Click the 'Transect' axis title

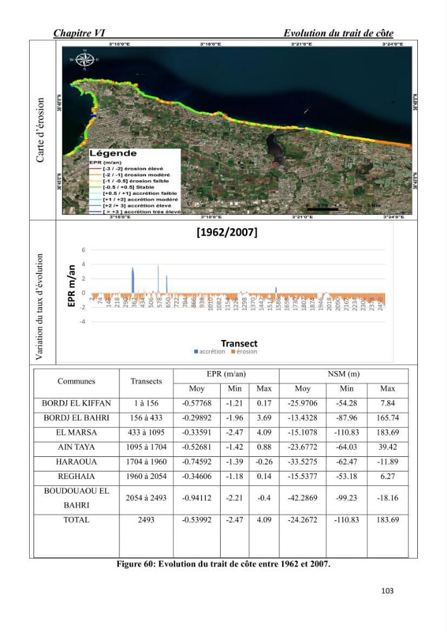(x=239, y=344)
